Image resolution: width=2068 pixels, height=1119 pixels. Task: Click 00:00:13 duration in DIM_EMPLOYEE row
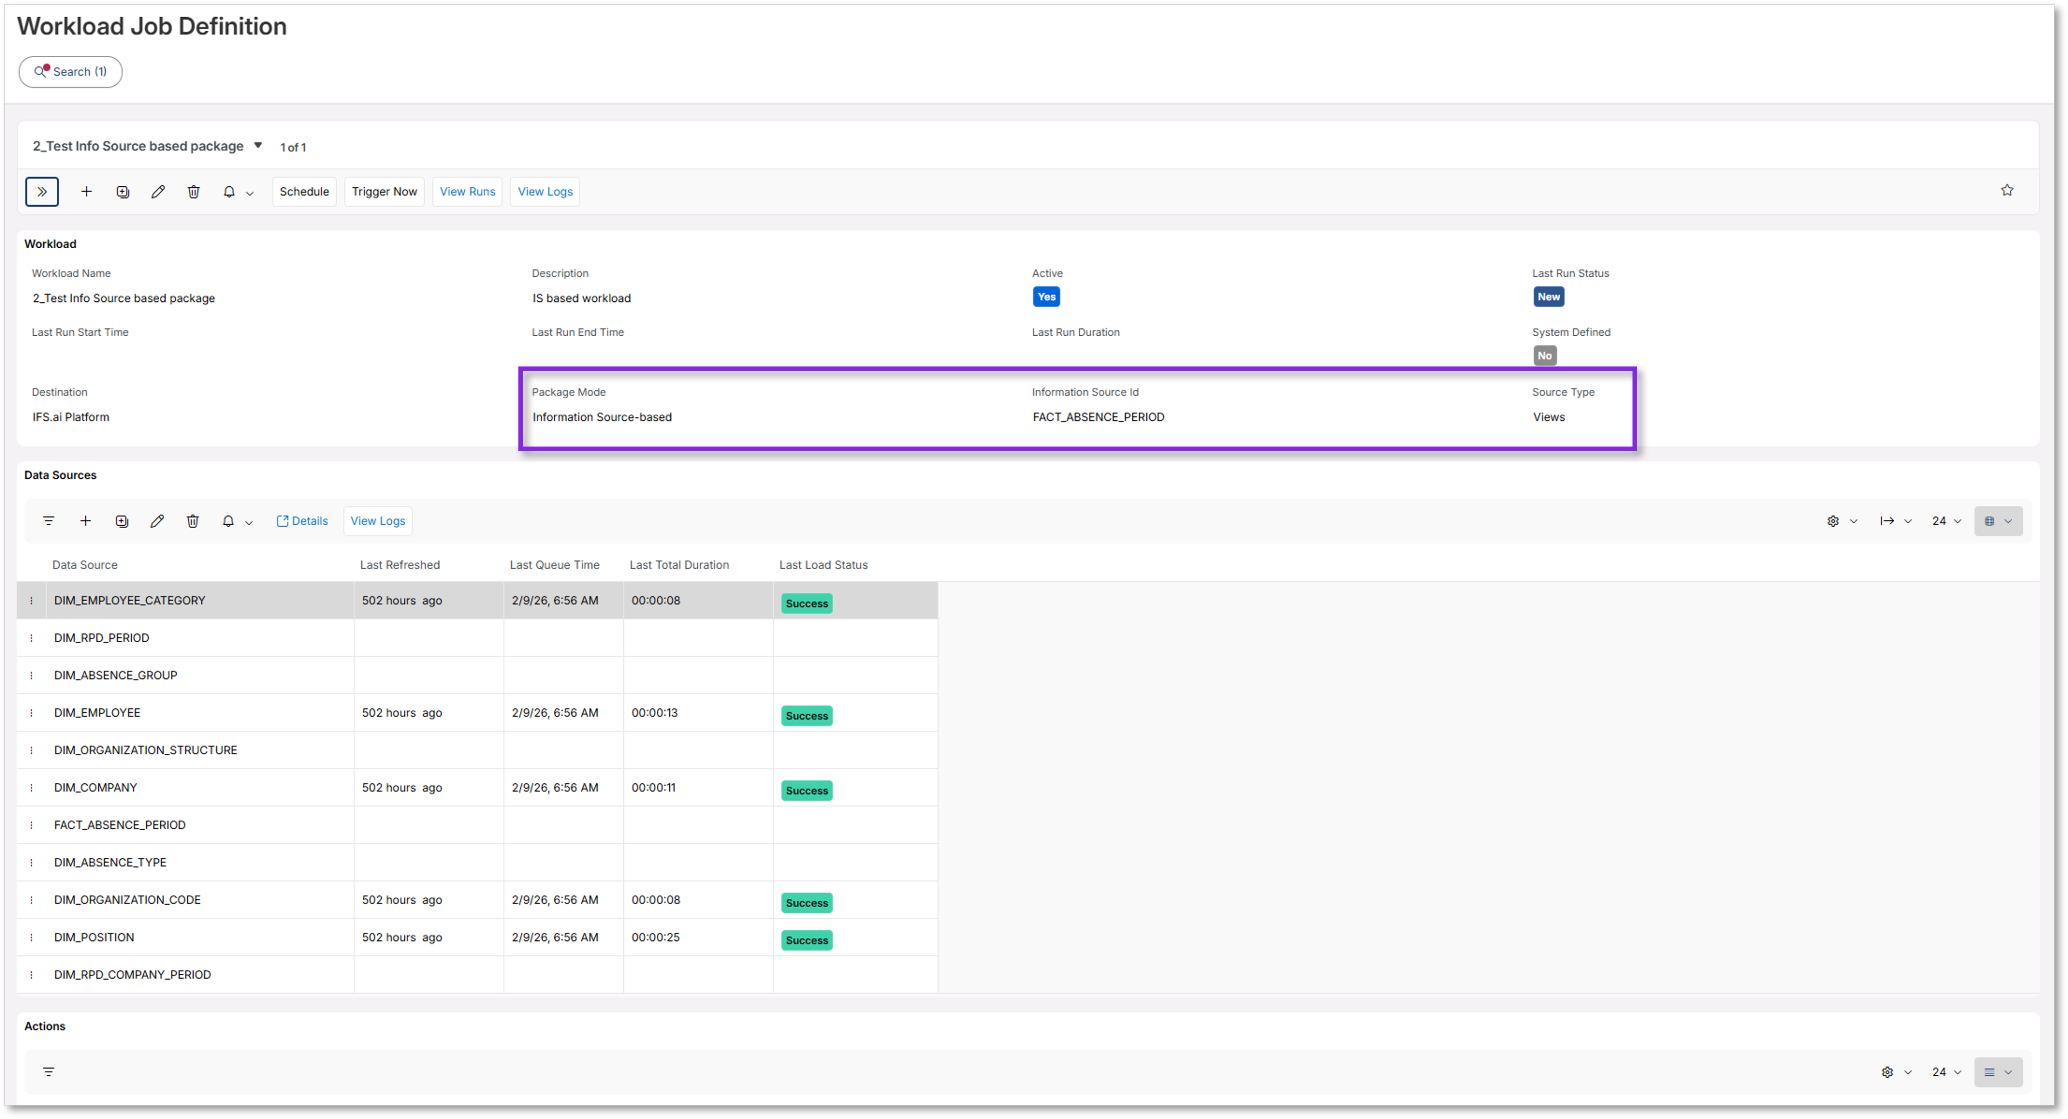point(654,713)
